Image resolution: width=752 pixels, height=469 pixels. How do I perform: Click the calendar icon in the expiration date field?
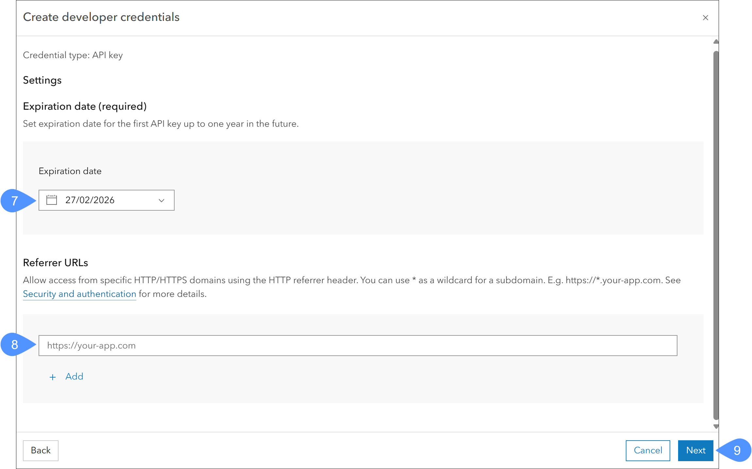pyautogui.click(x=52, y=200)
